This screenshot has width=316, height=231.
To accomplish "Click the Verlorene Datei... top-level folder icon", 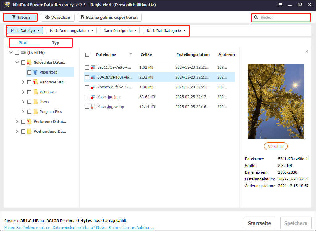I will [29, 122].
